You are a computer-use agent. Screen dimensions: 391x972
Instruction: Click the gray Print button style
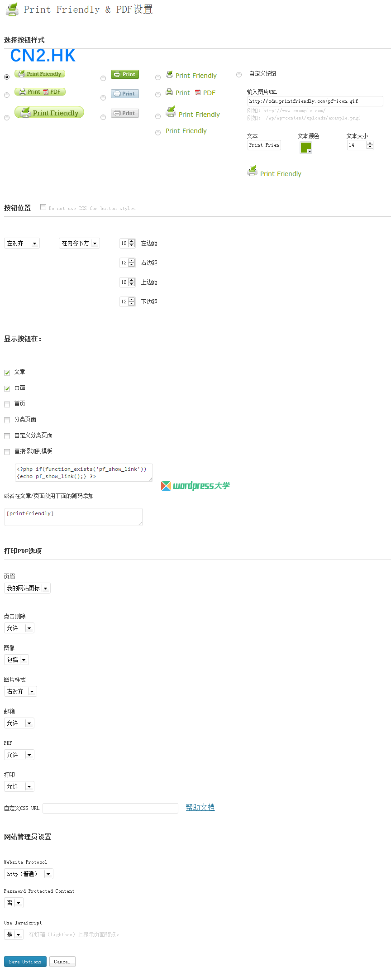(x=125, y=113)
